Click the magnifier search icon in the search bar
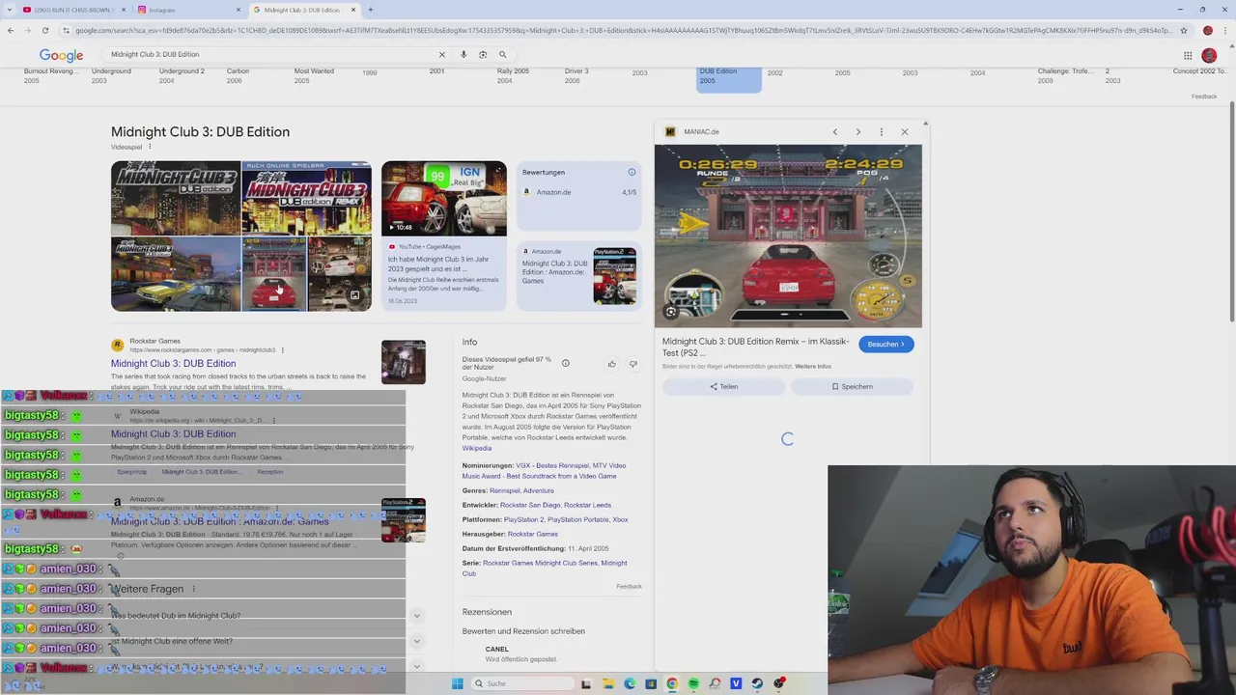 point(502,55)
